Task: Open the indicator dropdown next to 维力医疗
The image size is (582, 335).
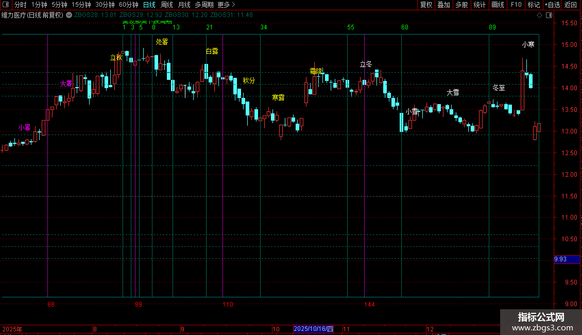Action: [69, 15]
